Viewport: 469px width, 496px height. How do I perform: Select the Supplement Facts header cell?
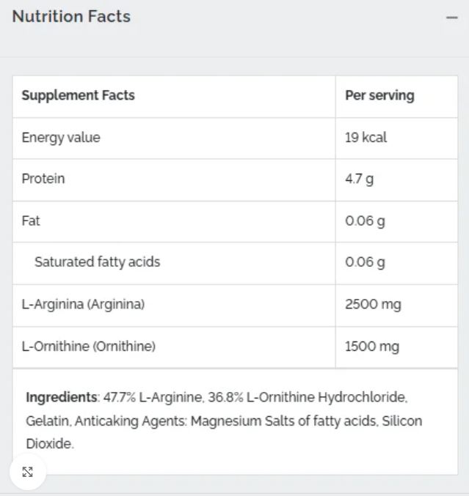coord(174,97)
